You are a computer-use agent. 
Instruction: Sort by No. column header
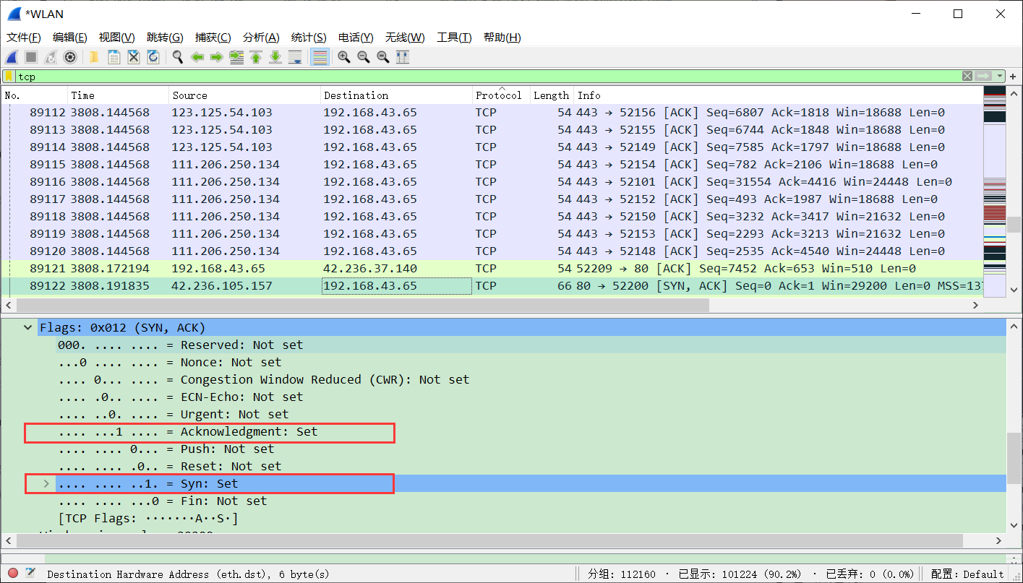[x=35, y=95]
